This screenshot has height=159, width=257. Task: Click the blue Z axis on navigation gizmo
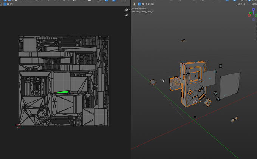pos(253,9)
